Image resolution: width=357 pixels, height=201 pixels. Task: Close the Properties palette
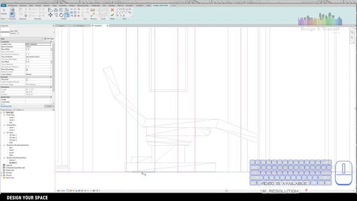click(54, 26)
